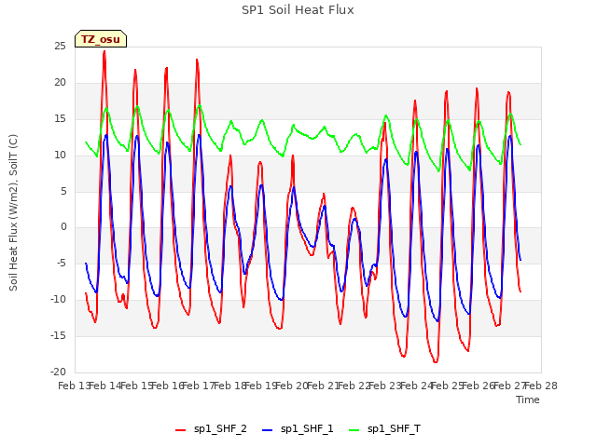Click the Time x-axis label

coord(528,400)
